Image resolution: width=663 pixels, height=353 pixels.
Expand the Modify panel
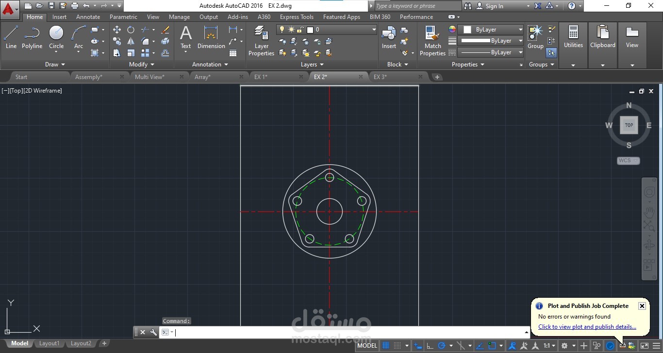(x=142, y=64)
